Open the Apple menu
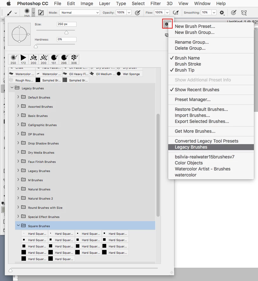The image size is (258, 281). pyautogui.click(x=9, y=3)
